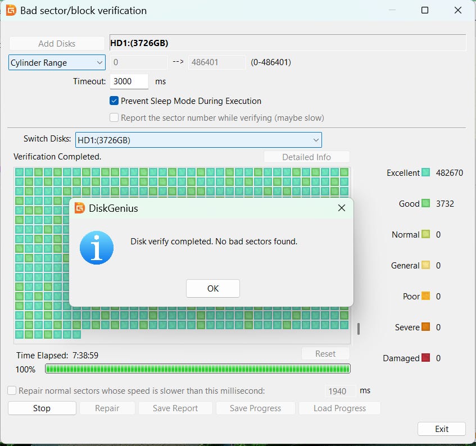The height and width of the screenshot is (446, 476).
Task: Click the Severe orange swatch
Action: click(x=426, y=327)
